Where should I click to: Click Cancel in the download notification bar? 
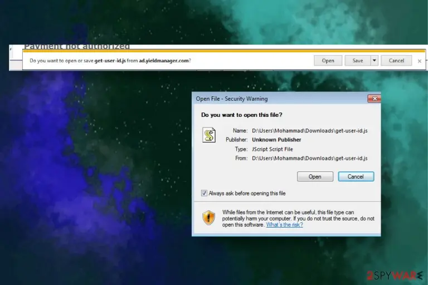(396, 61)
